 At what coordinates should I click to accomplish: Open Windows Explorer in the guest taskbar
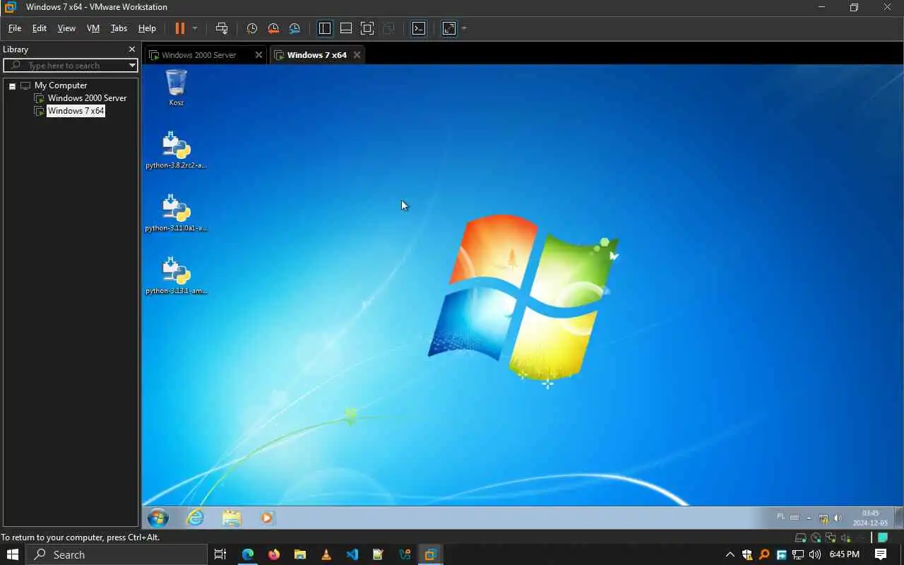tap(232, 518)
